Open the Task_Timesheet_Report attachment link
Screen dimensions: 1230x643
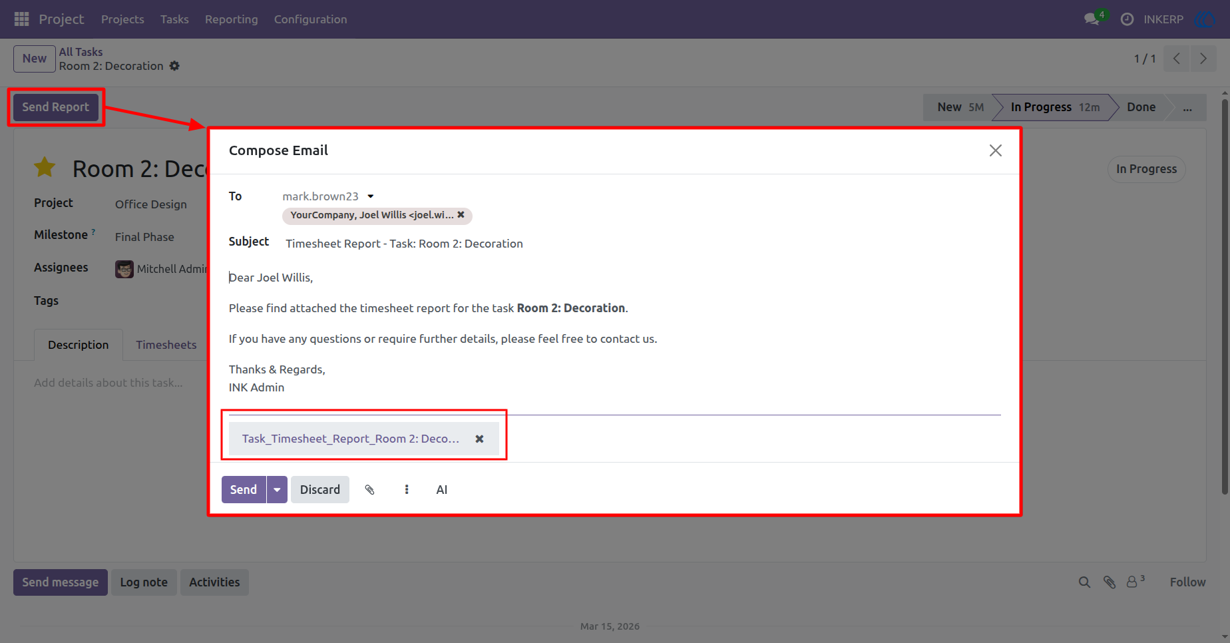point(351,439)
